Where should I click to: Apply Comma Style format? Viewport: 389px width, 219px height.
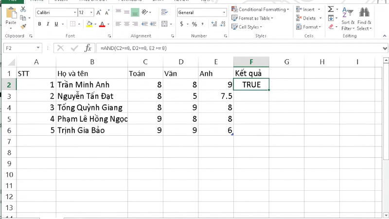[x=202, y=24]
